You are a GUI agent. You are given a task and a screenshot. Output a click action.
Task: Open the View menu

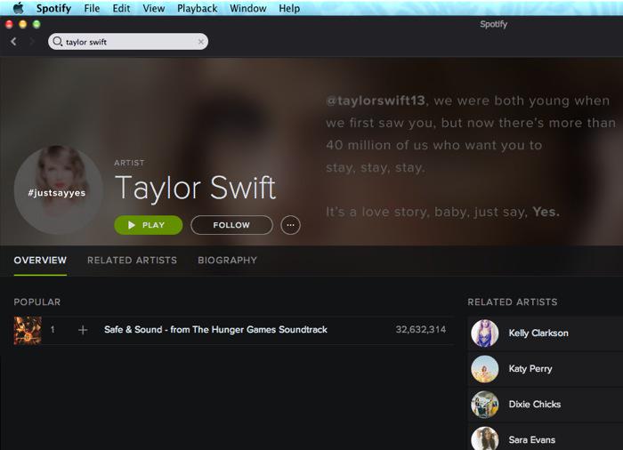click(x=154, y=8)
